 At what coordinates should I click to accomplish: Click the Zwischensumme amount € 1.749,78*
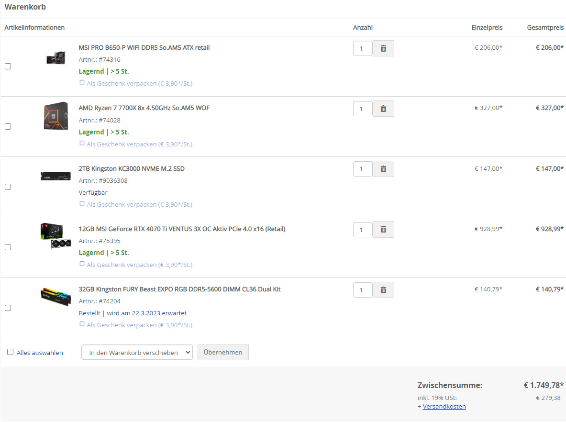coord(544,385)
